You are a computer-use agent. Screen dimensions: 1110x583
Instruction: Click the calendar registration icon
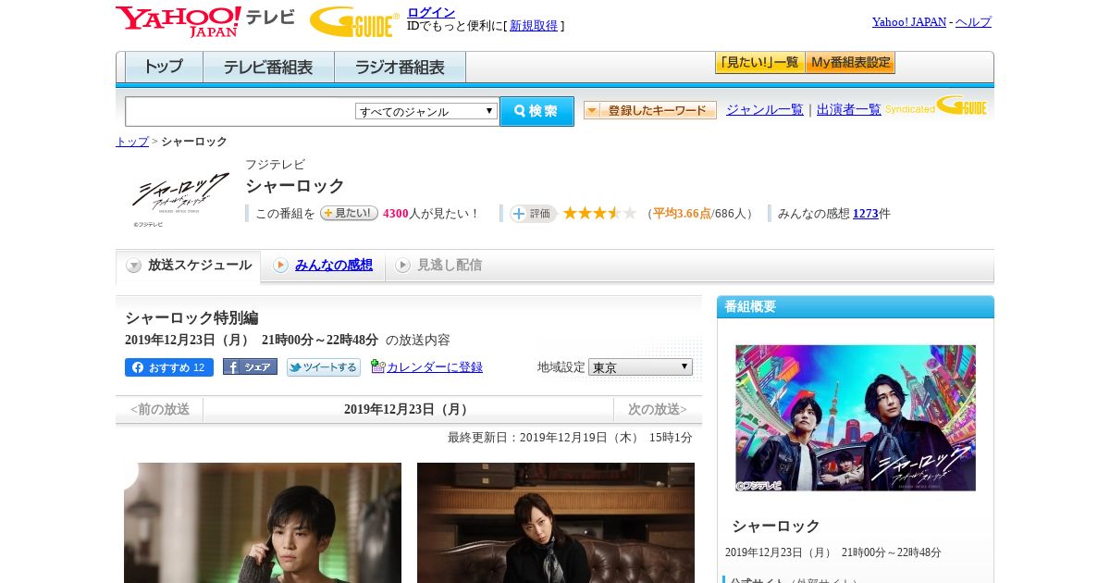coord(377,366)
